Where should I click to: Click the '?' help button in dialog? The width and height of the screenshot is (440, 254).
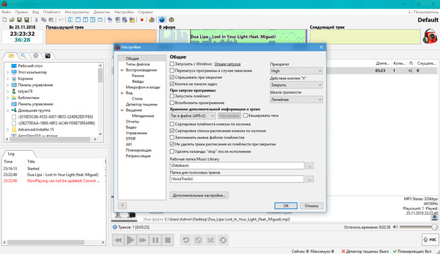122,206
